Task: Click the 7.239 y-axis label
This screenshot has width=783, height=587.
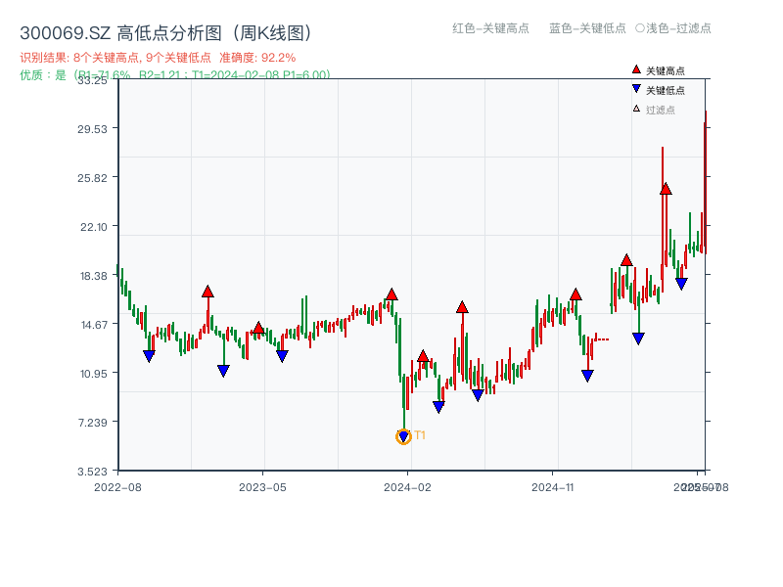Action: 93,423
